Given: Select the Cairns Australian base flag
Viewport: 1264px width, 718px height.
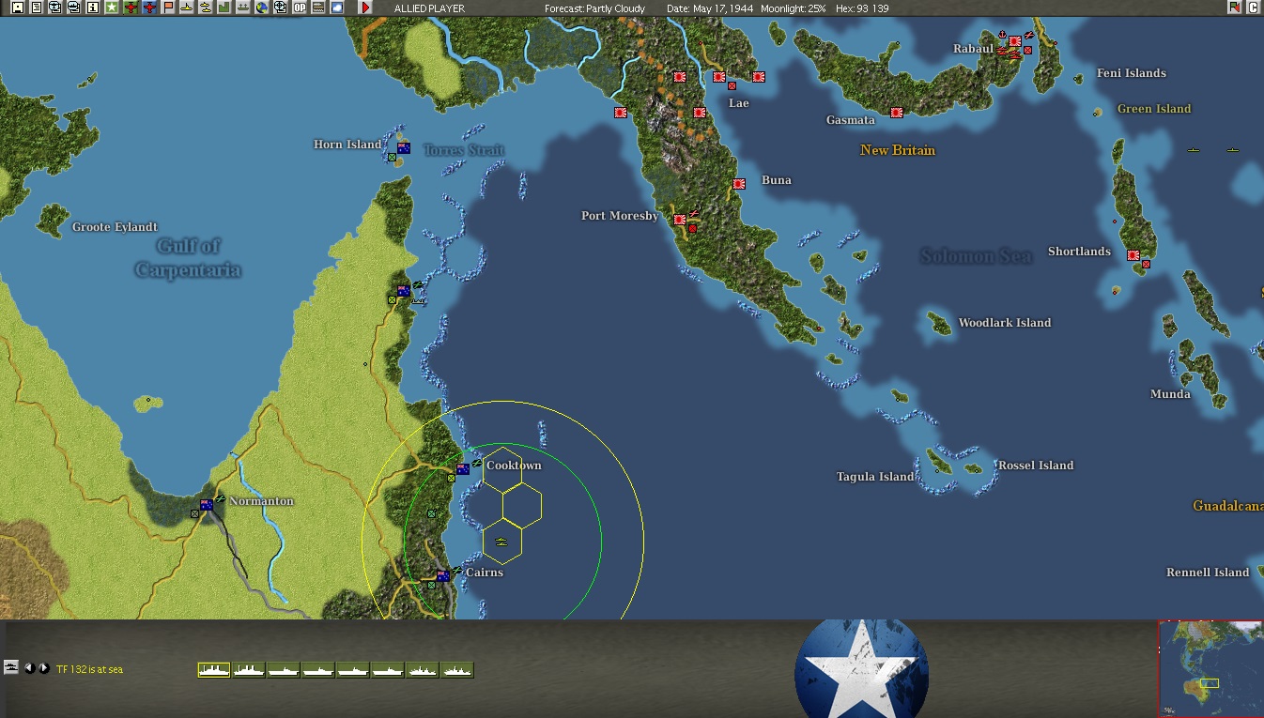Looking at the screenshot, I should 442,575.
